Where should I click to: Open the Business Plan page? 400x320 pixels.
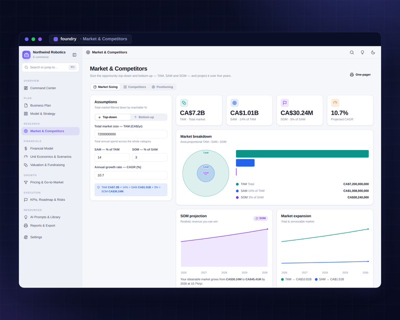point(50,105)
